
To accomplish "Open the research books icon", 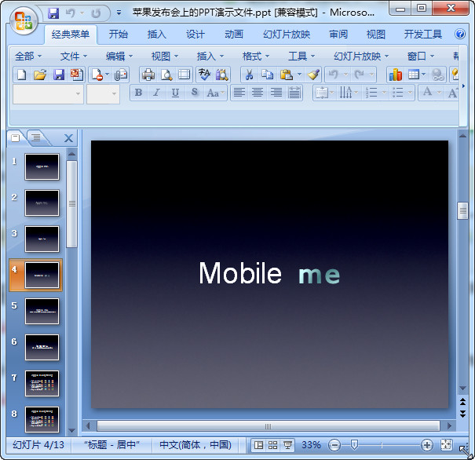I will click(221, 75).
